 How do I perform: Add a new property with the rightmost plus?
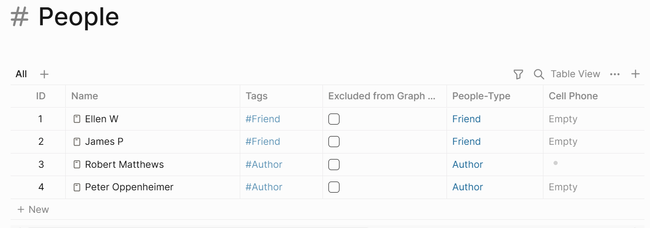tap(635, 74)
